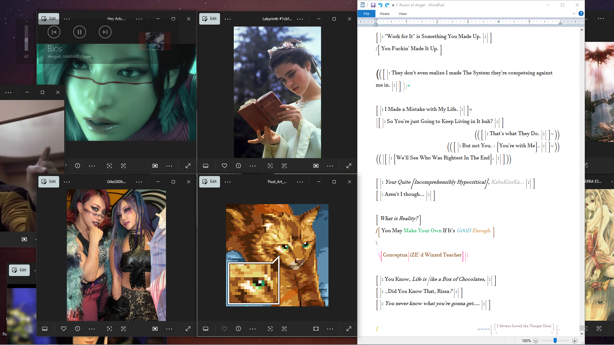Skip to the next track
Screen dimensions: 614x345
[x=105, y=32]
